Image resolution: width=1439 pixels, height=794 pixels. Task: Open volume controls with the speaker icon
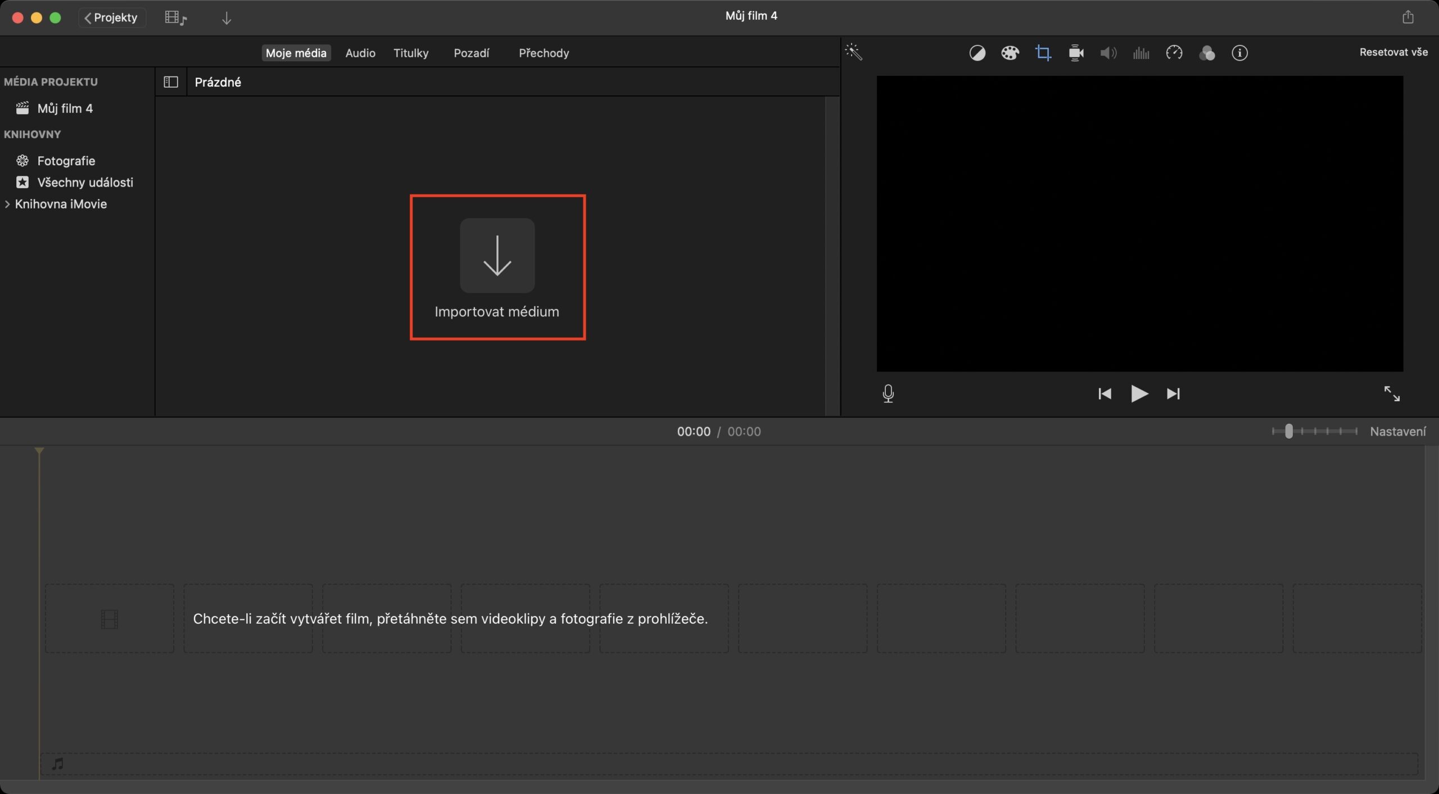[1107, 52]
